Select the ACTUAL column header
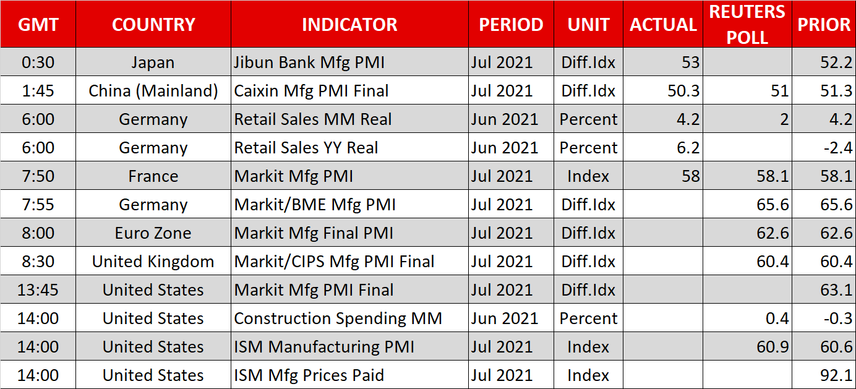 [663, 25]
